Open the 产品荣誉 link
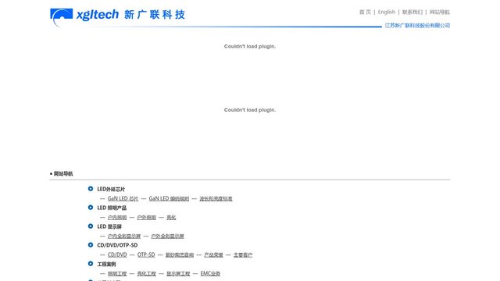The height and width of the screenshot is (281, 500). click(213, 254)
